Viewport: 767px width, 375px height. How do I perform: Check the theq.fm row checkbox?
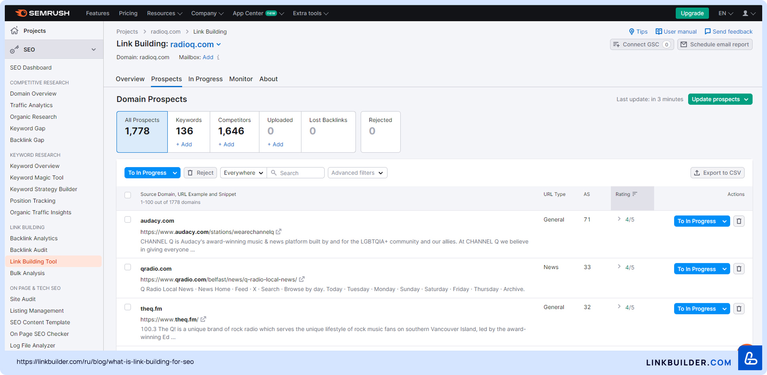[x=128, y=307]
